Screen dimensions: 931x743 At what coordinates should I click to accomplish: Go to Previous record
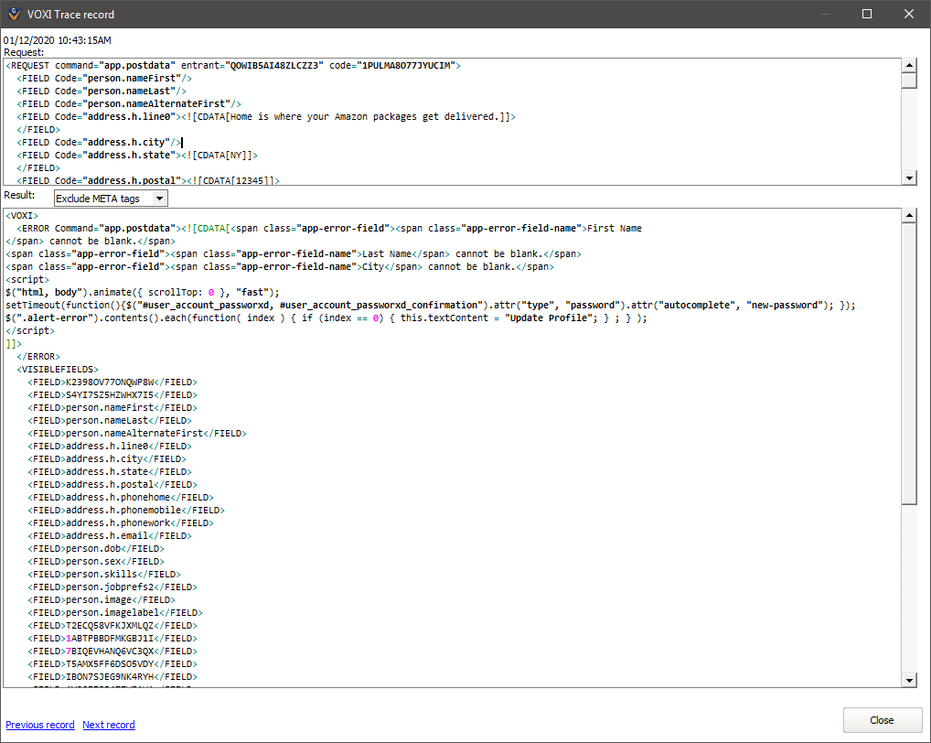point(40,725)
